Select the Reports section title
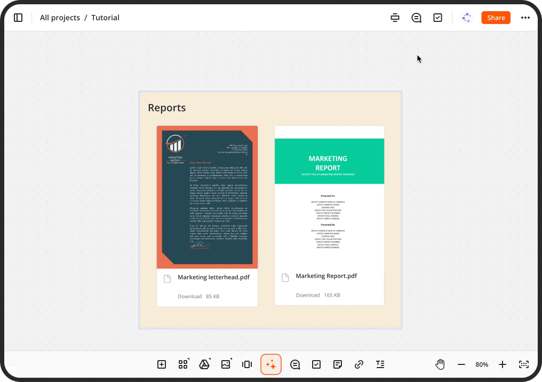542x382 pixels. (166, 108)
